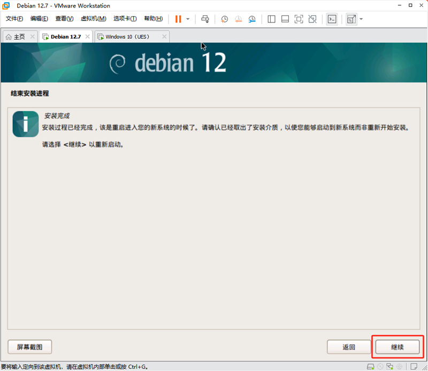Click the Debian swirl logo
Image resolution: width=428 pixels, height=371 pixels.
click(x=117, y=64)
